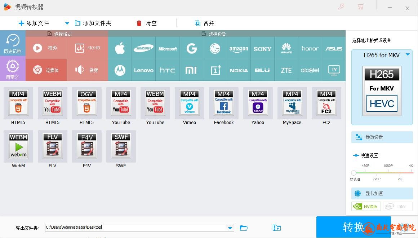Screen dimensions: 418x238
Task: Click 添加文件夹 to add a folder
Action: point(93,23)
